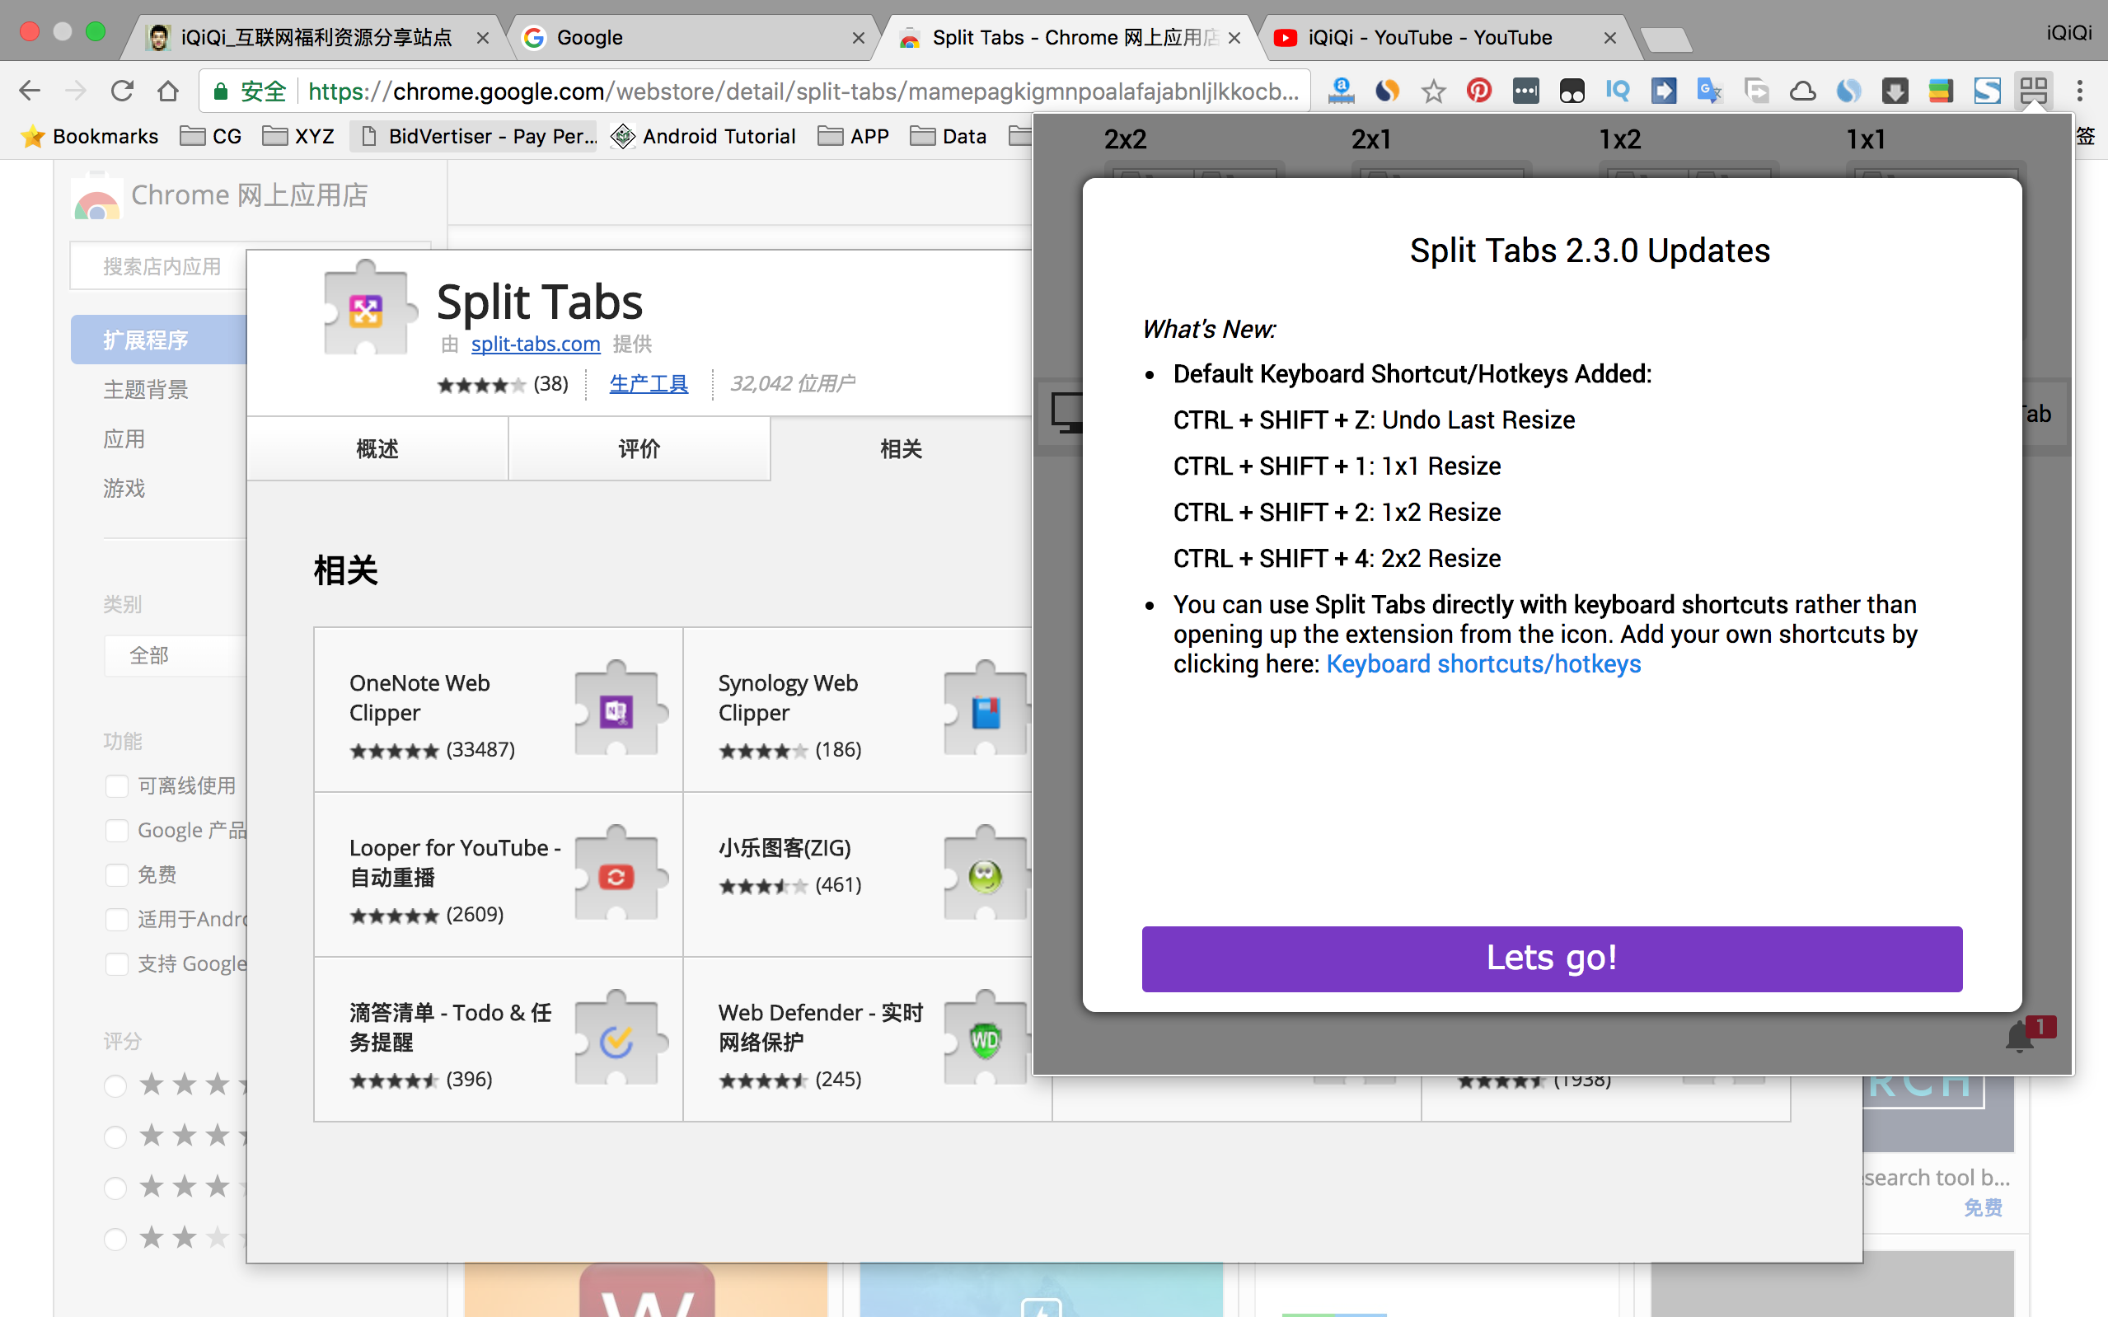
Task: Toggle the 支持 Google filter checkbox
Action: [117, 963]
